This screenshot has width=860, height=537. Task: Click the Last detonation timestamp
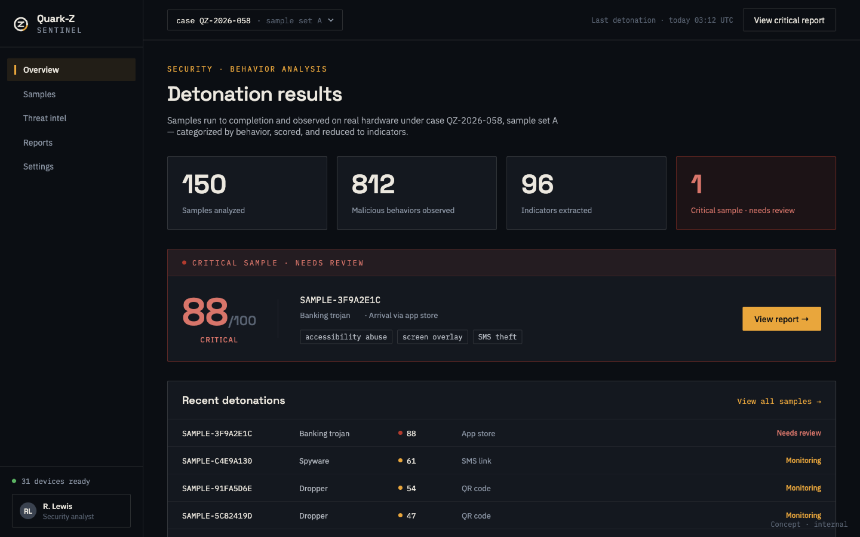662,20
